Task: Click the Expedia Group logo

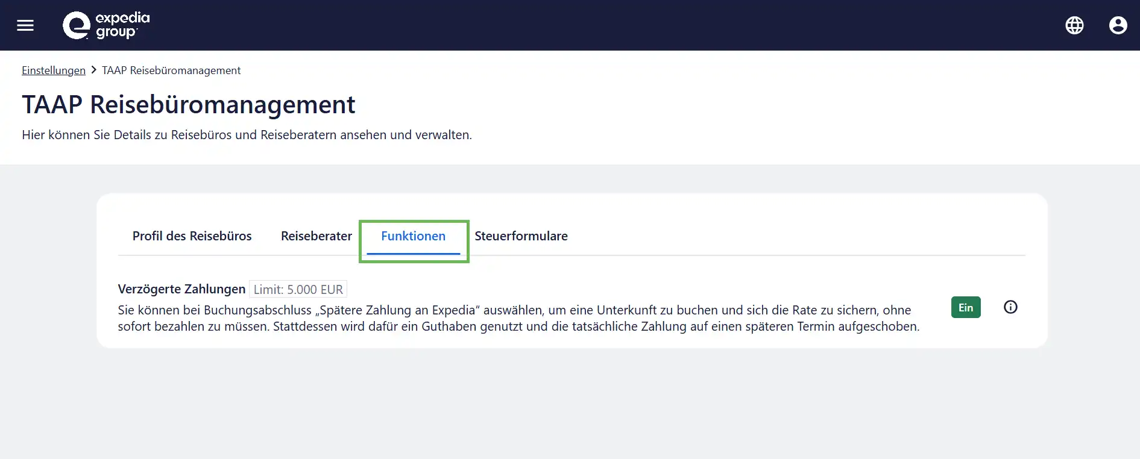Action: [106, 25]
